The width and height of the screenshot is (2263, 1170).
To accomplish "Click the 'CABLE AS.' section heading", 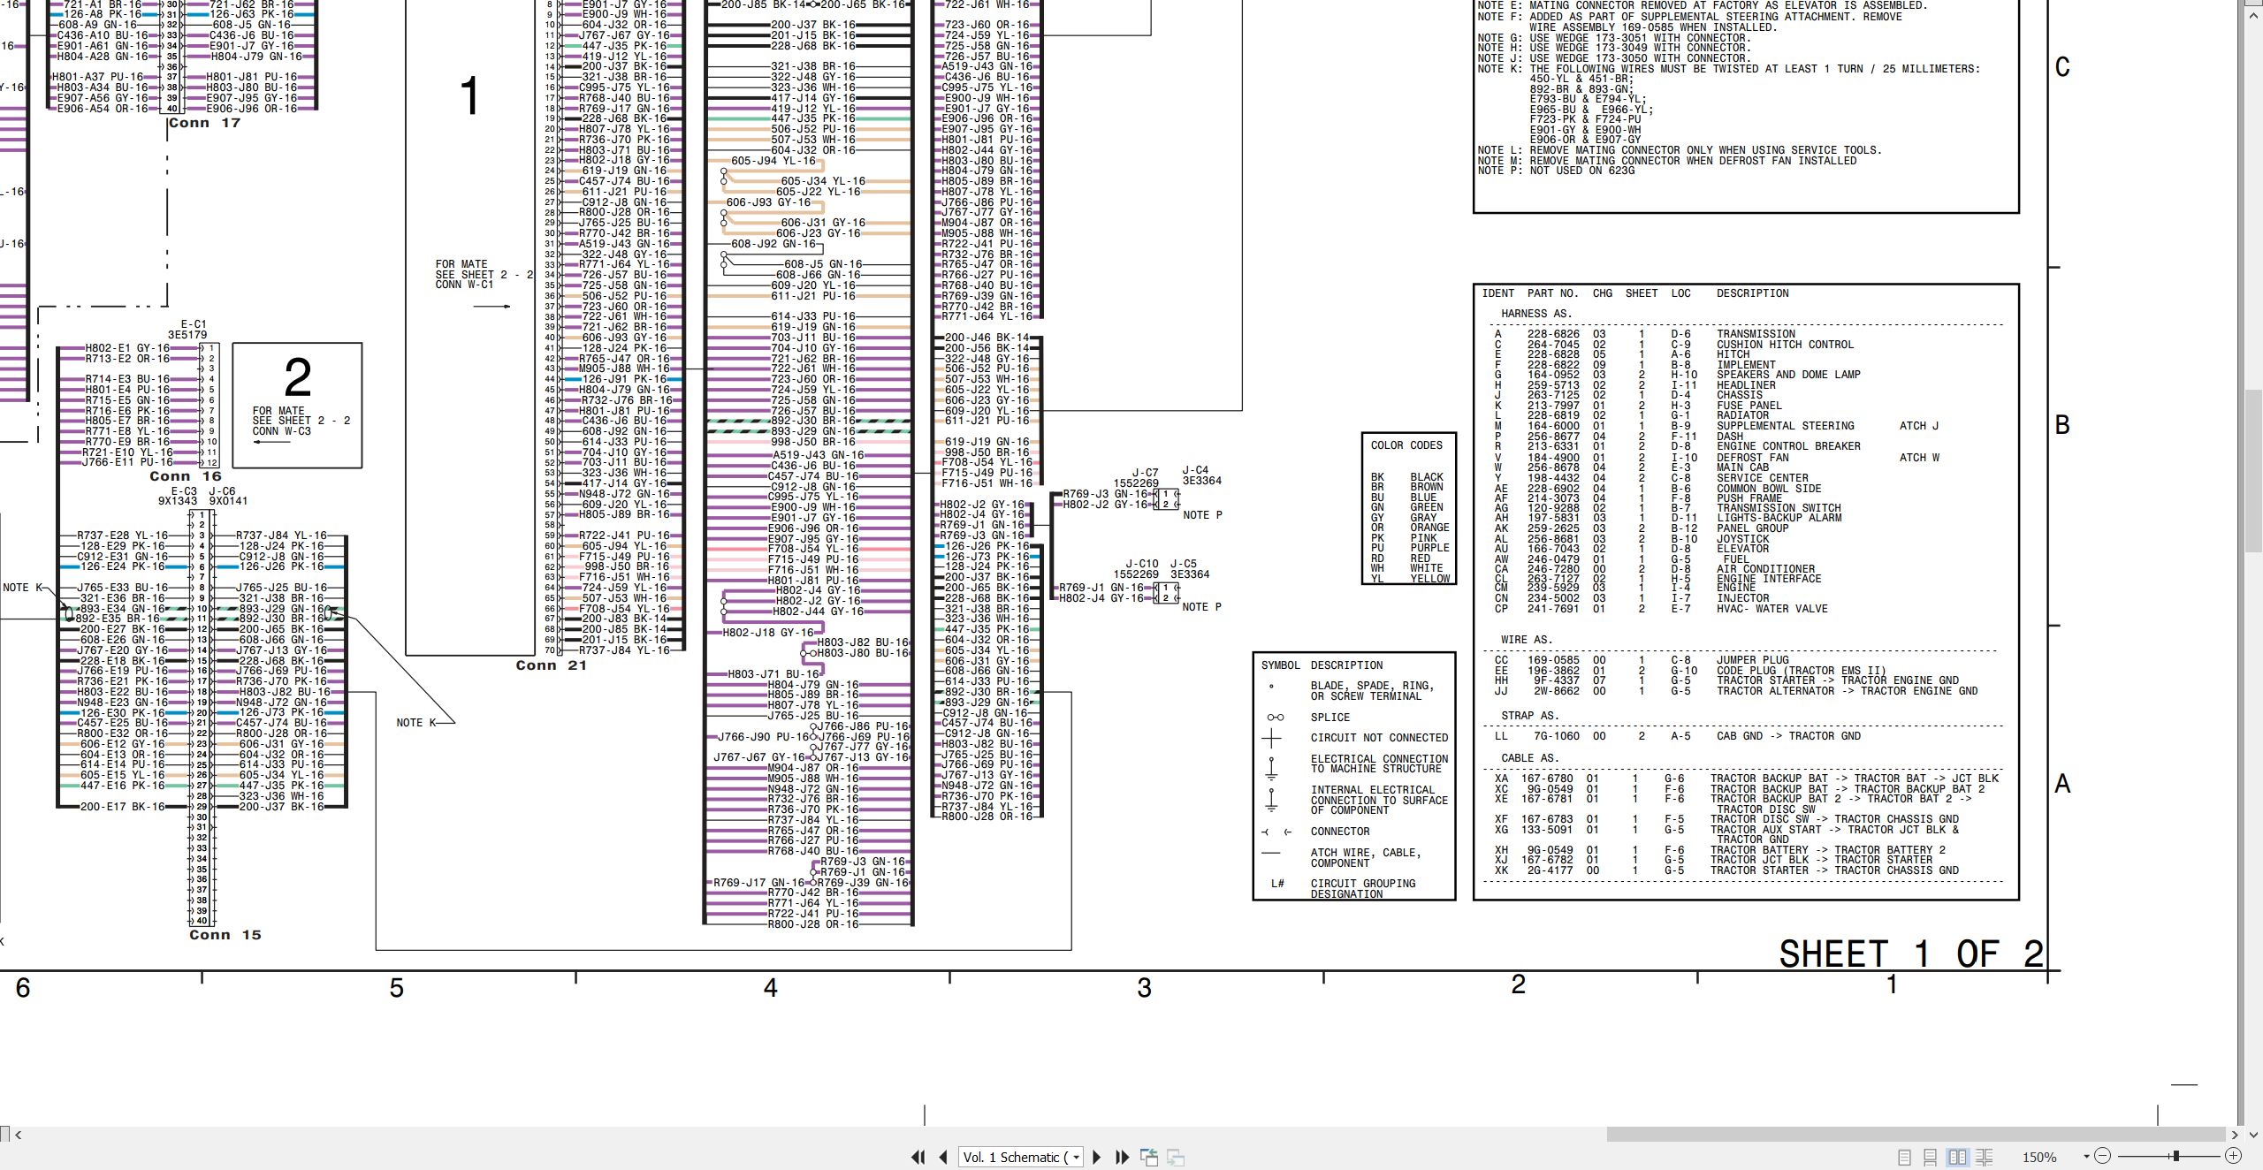I will coord(1530,758).
